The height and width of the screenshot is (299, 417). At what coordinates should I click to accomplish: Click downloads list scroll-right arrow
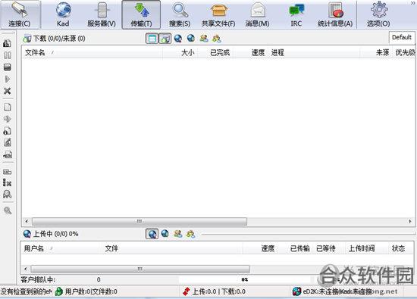[410, 221]
